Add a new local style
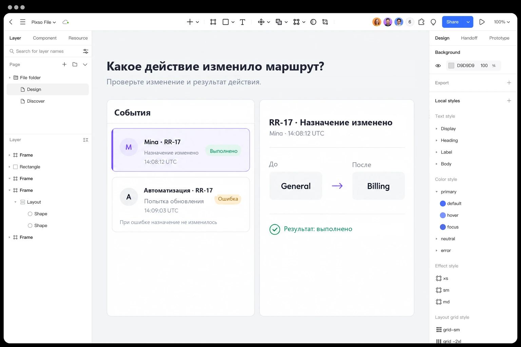 pos(509,101)
